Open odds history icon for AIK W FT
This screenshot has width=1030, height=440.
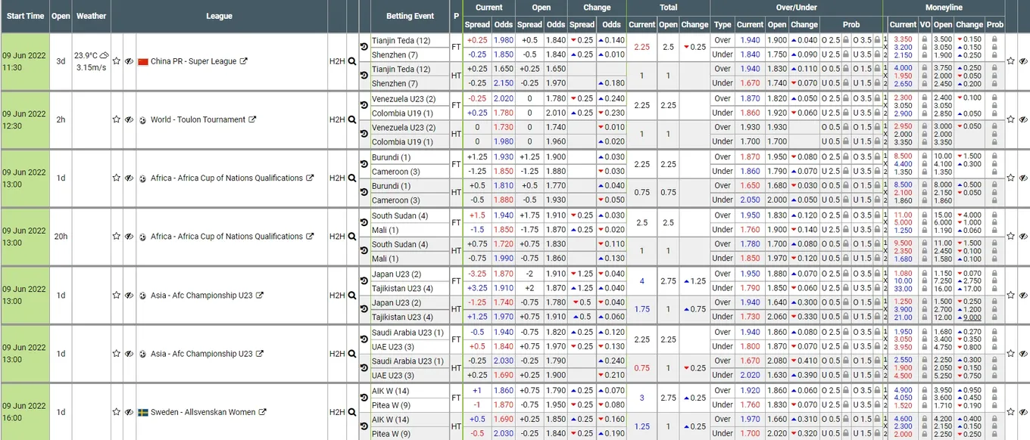coord(364,398)
